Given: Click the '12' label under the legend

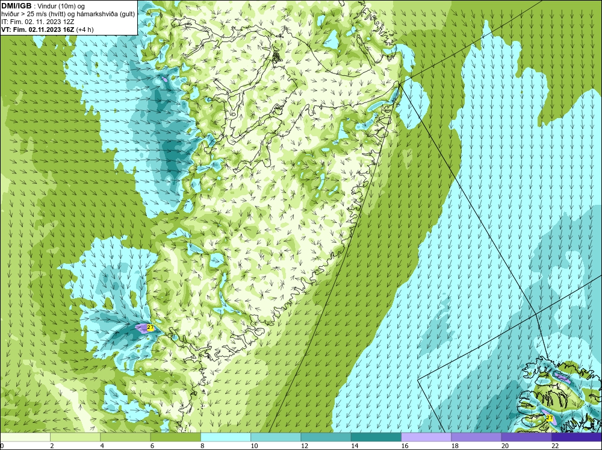Looking at the screenshot, I should pyautogui.click(x=305, y=446).
